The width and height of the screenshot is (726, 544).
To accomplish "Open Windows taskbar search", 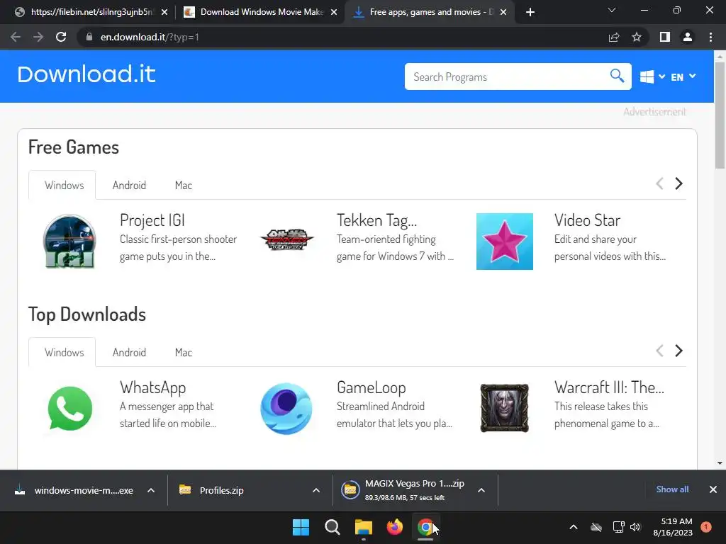I will coord(333,527).
